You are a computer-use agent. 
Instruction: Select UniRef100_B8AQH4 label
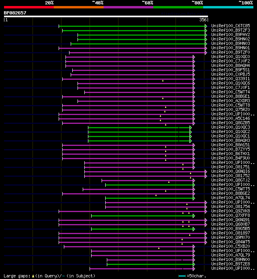230,65
